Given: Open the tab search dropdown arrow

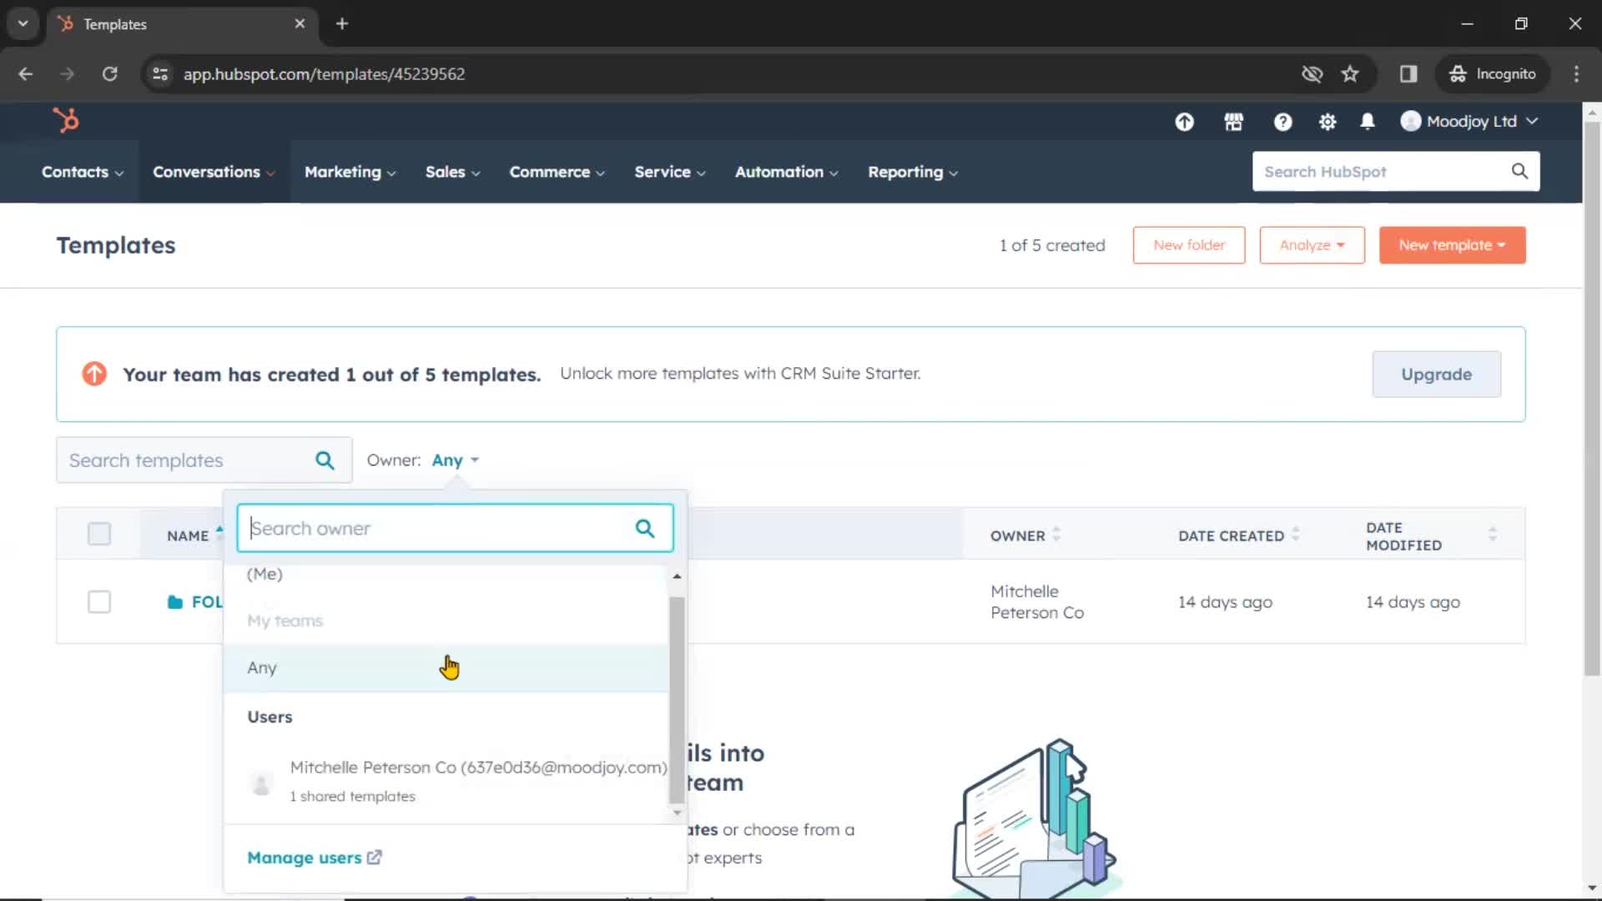Looking at the screenshot, I should point(23,23).
